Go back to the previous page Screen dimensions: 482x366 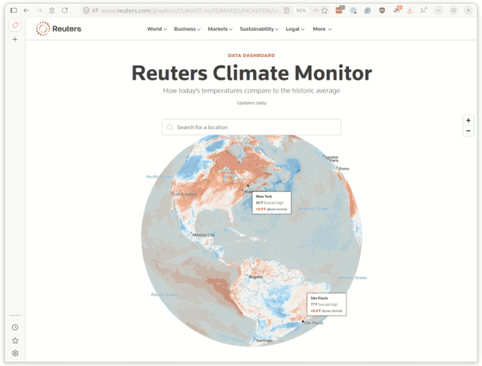(x=26, y=11)
